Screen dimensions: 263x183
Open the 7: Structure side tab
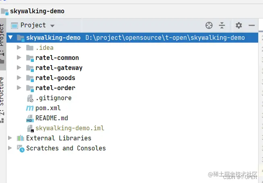2,100
